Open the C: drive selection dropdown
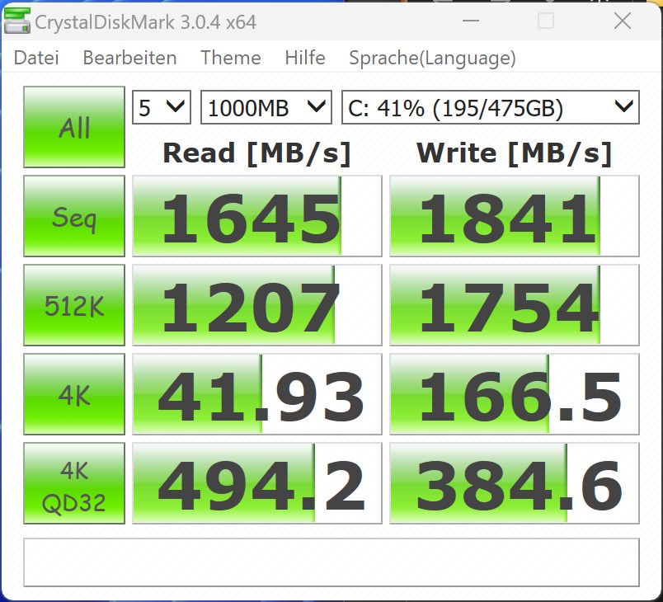 (x=490, y=107)
